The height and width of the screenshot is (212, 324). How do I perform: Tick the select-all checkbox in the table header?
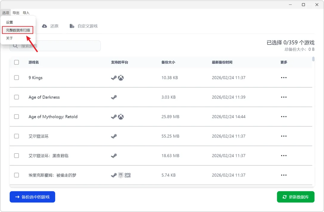[x=16, y=62]
